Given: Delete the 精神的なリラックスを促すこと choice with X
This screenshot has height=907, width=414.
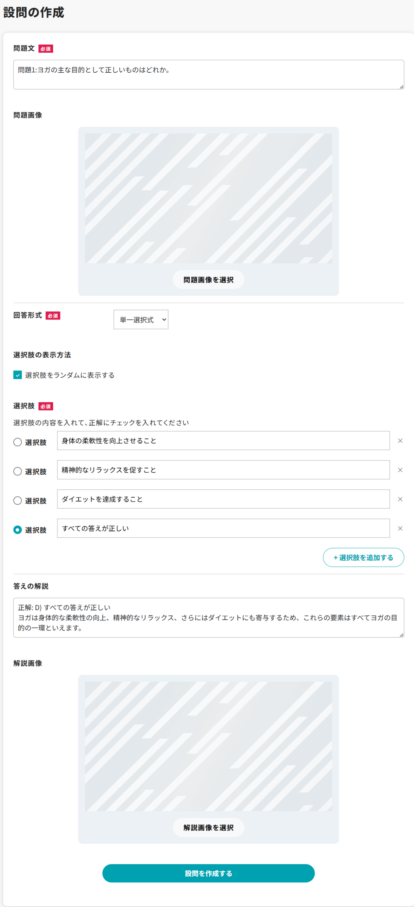Looking at the screenshot, I should pos(400,470).
